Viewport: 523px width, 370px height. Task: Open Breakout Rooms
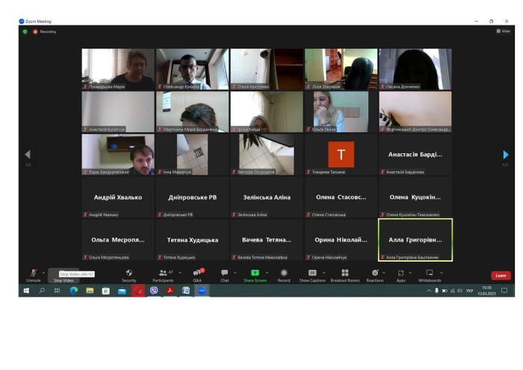[x=344, y=273]
